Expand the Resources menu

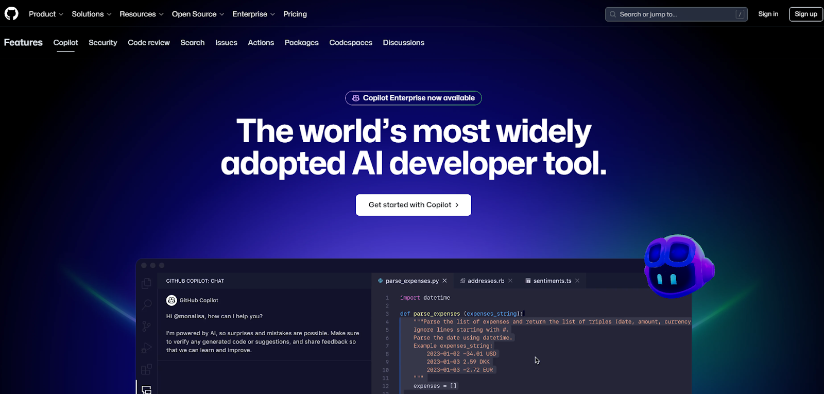click(141, 14)
